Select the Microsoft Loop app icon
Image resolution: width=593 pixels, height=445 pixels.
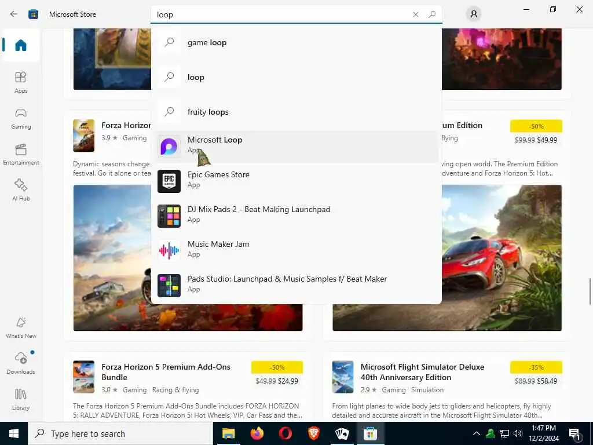[x=169, y=147]
